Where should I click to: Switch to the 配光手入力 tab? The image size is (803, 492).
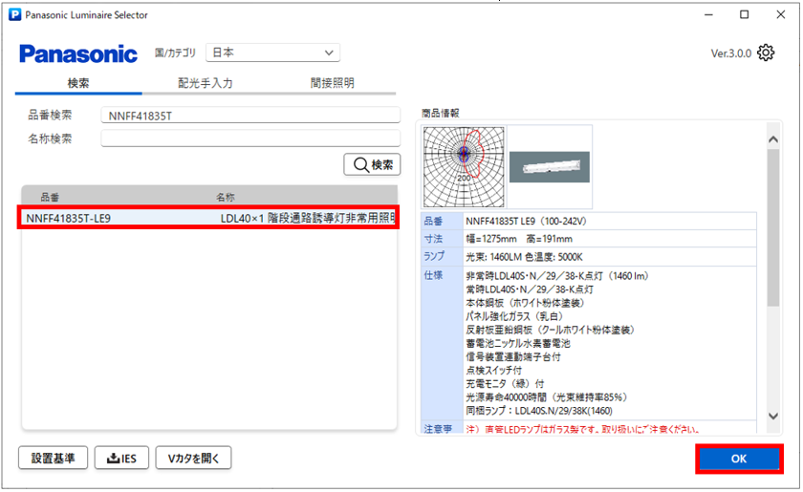coord(205,83)
